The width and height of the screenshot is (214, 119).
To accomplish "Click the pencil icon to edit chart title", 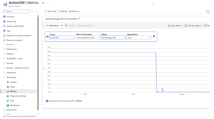I will pos(78,19).
